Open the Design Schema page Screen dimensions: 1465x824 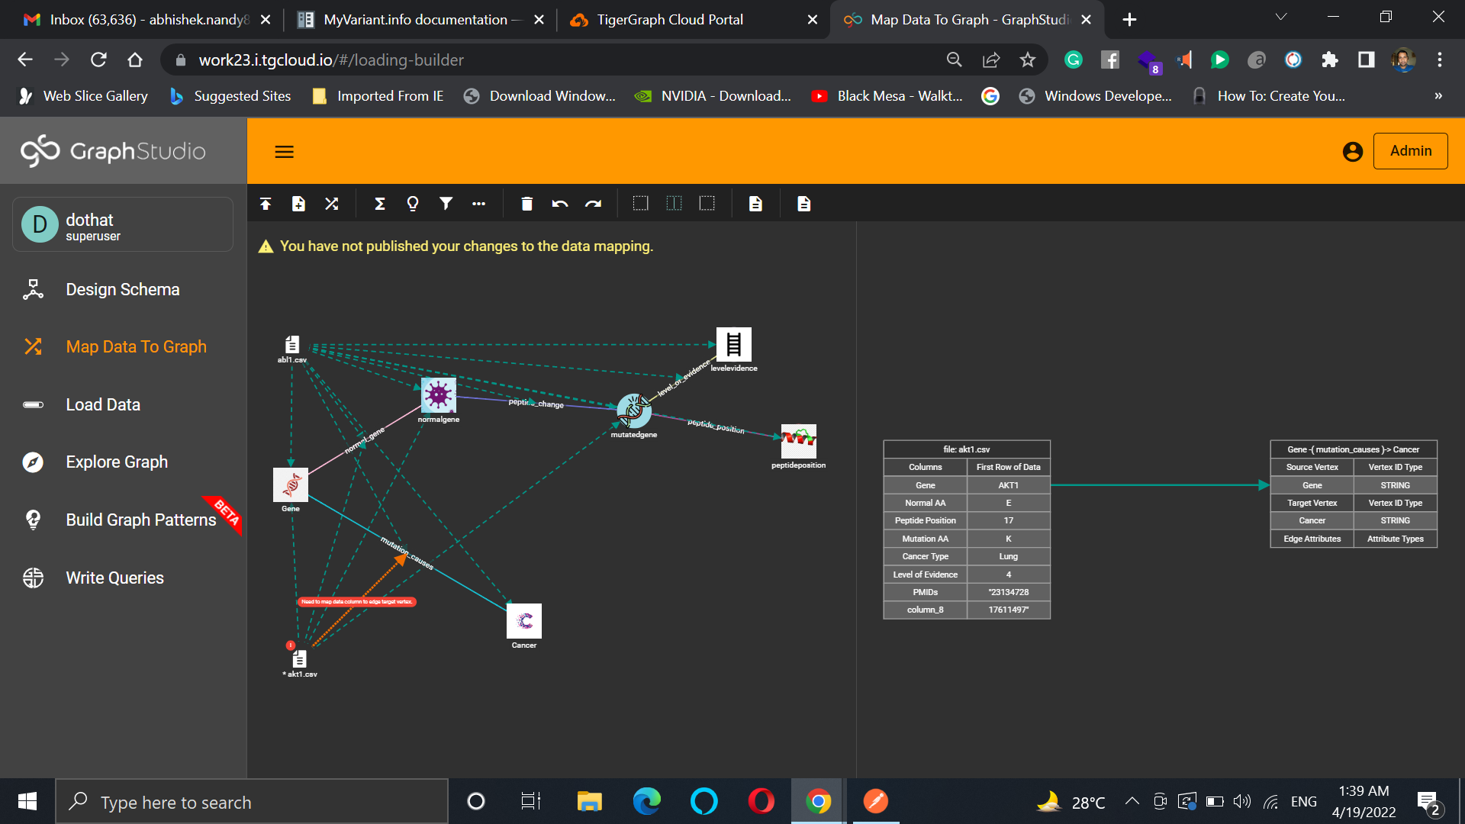[122, 290]
